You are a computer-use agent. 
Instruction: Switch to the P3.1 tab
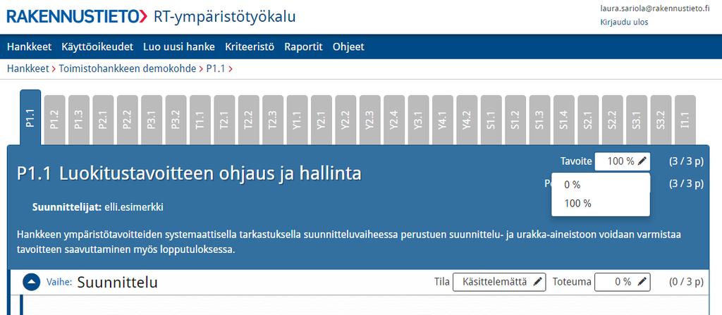pos(152,120)
